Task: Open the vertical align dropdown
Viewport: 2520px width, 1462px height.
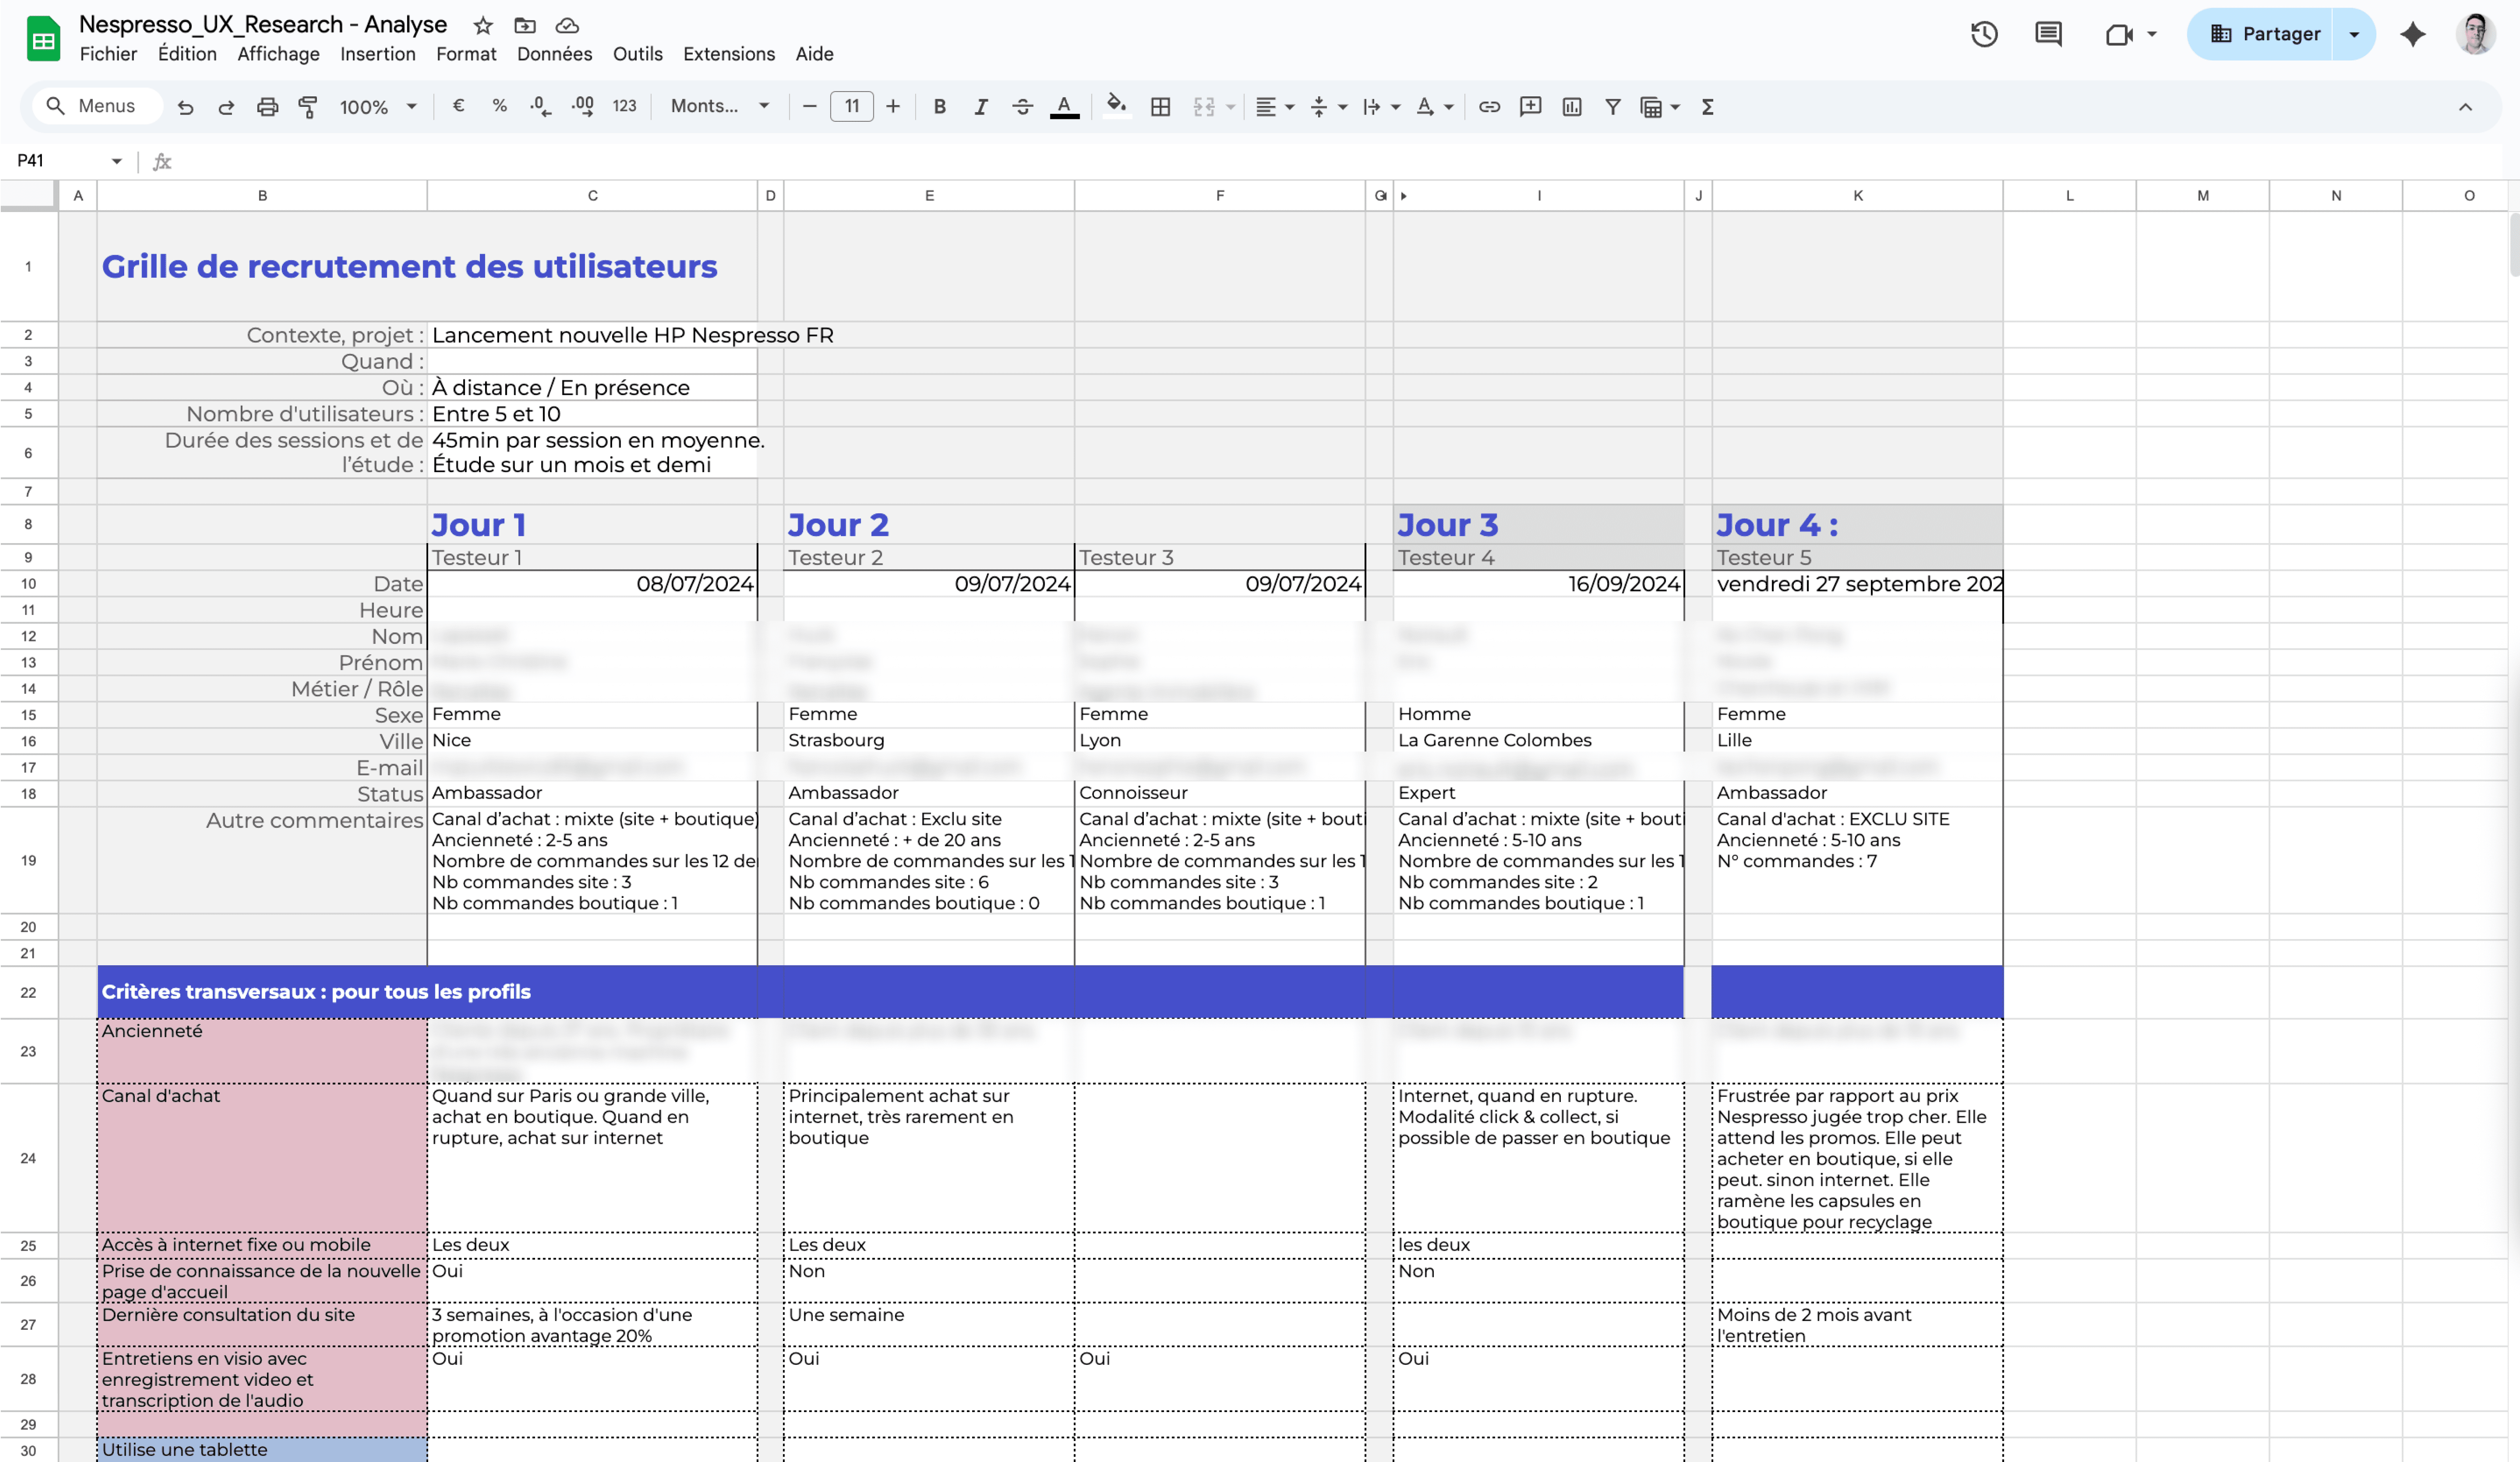Action: point(1328,107)
